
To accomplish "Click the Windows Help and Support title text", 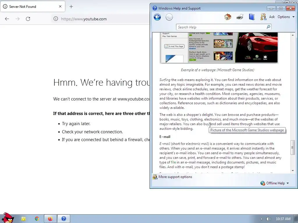I will click(179, 8).
